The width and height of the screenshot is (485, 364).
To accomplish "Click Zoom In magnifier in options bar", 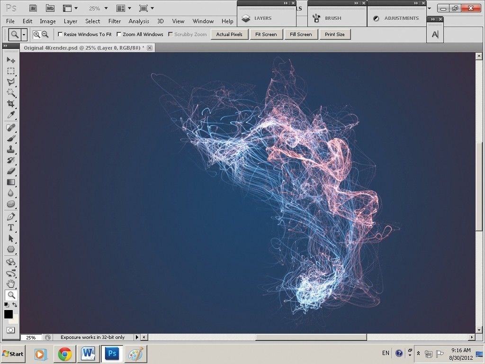I will pyautogui.click(x=36, y=34).
